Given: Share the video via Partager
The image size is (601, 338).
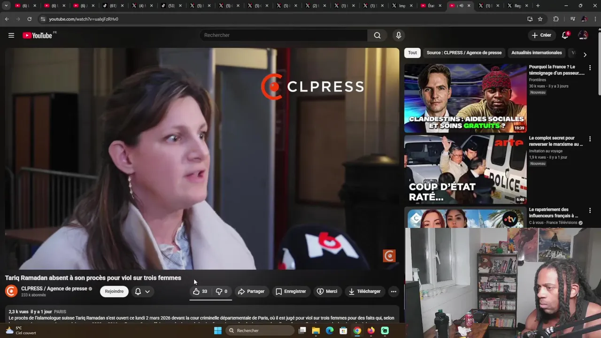Looking at the screenshot, I should pos(251,292).
